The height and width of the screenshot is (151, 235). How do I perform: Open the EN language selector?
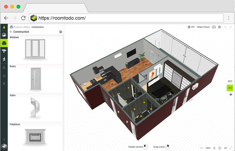tap(191, 27)
